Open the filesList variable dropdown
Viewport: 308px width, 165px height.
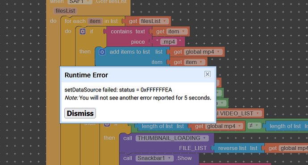click(164, 21)
